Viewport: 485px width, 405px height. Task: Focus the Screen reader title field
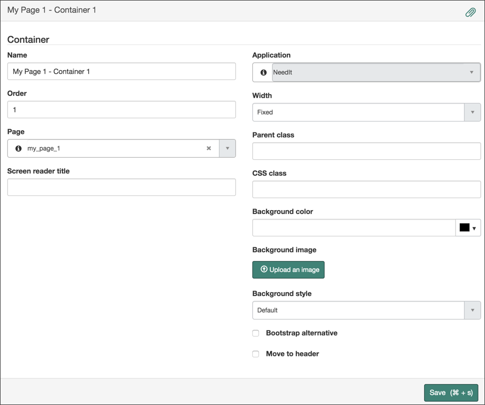click(x=121, y=187)
